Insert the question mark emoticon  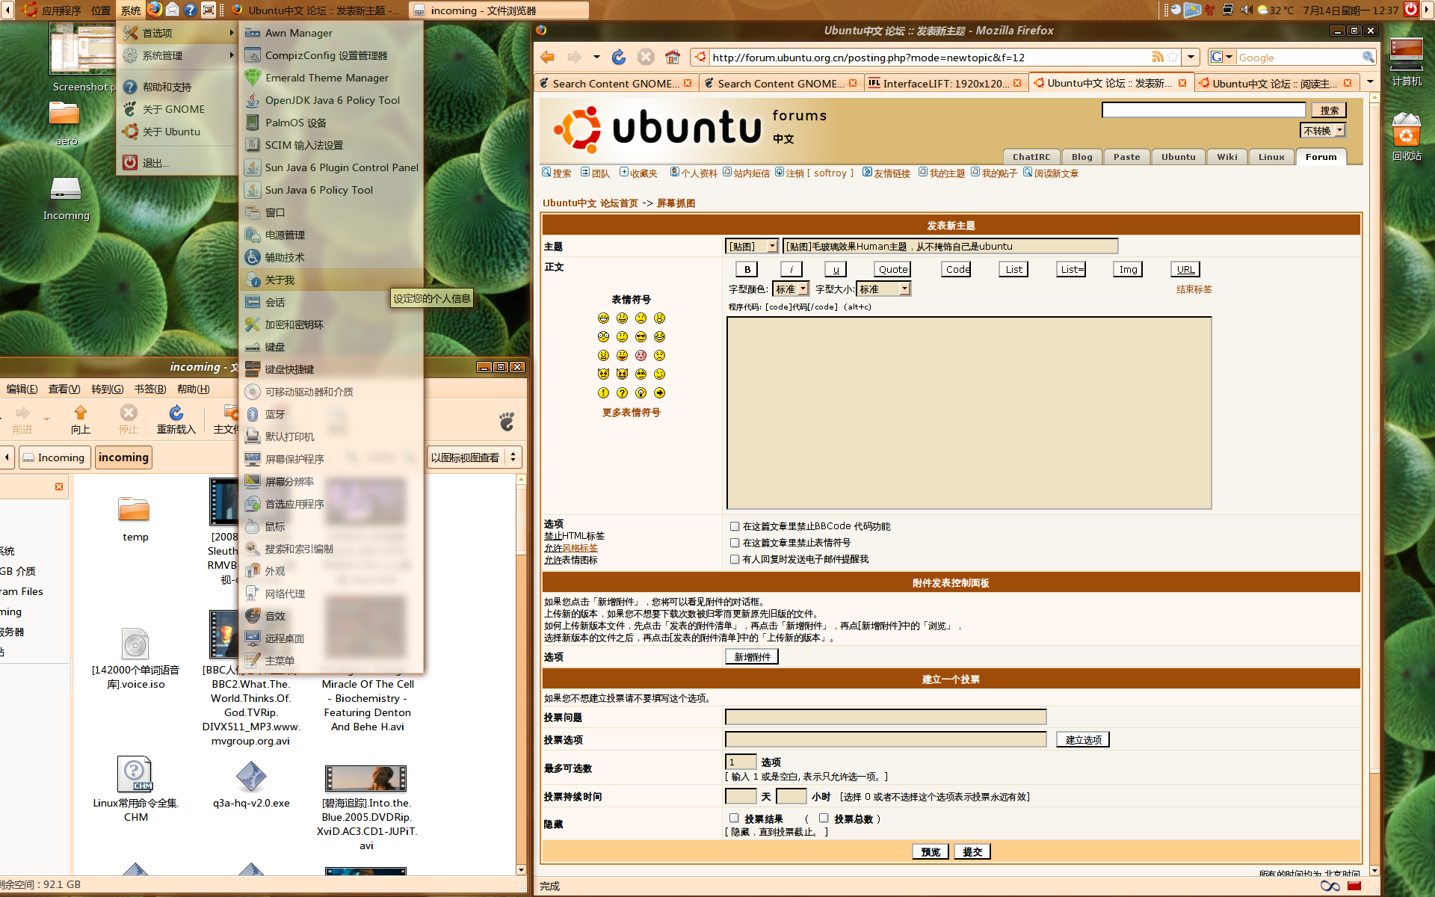[622, 393]
